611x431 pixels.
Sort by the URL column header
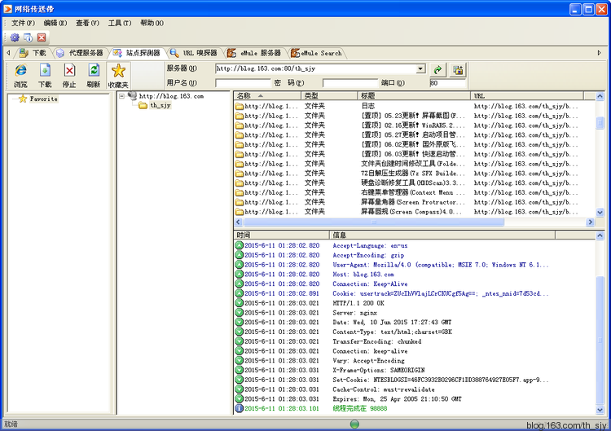[527, 96]
